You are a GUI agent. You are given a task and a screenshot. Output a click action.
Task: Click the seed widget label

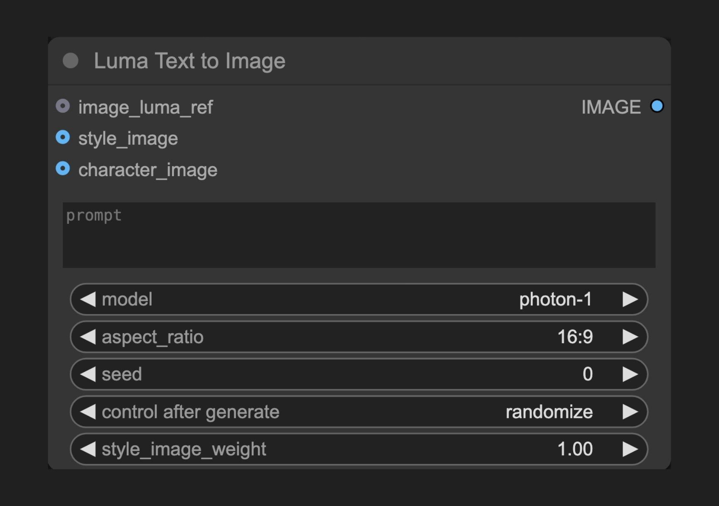click(120, 374)
